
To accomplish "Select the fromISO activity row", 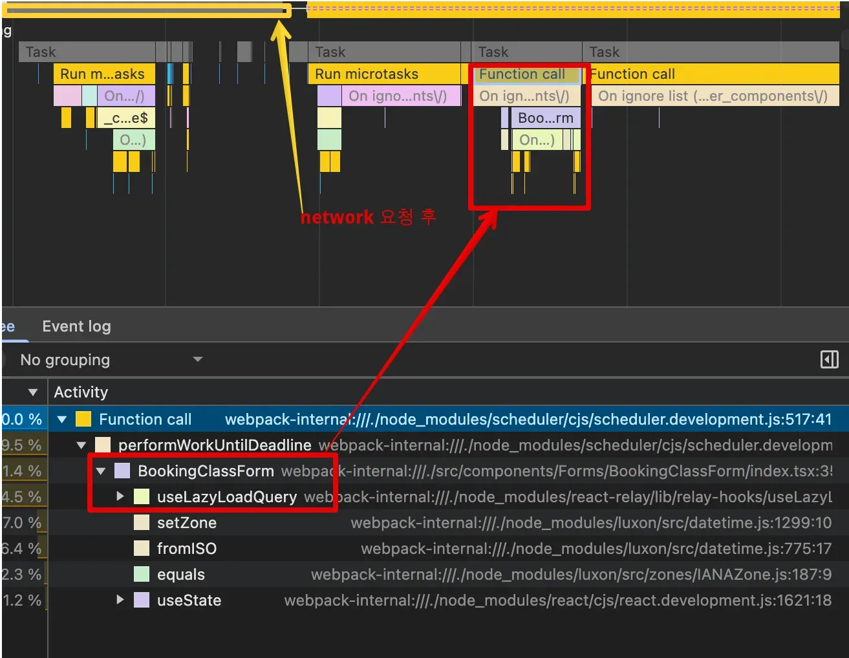I will [187, 549].
